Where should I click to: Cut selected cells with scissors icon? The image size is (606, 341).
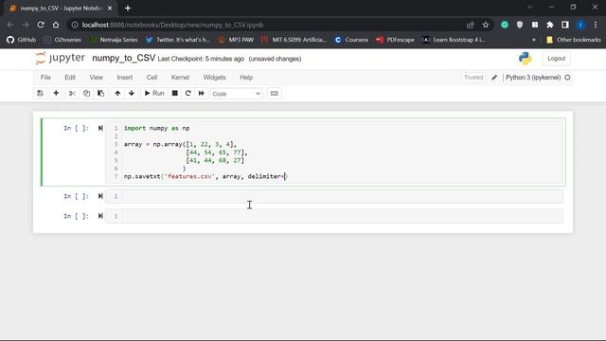72,93
